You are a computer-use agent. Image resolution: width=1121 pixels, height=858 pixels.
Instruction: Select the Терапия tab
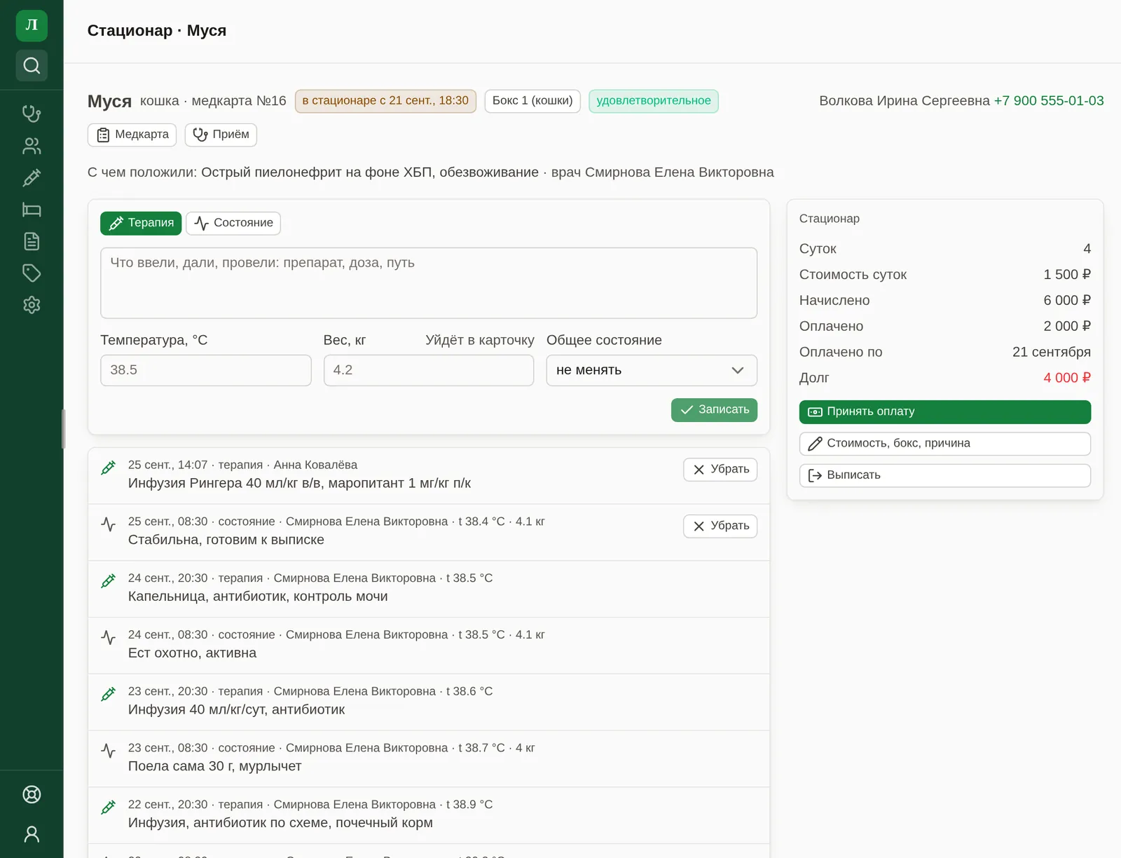(141, 223)
